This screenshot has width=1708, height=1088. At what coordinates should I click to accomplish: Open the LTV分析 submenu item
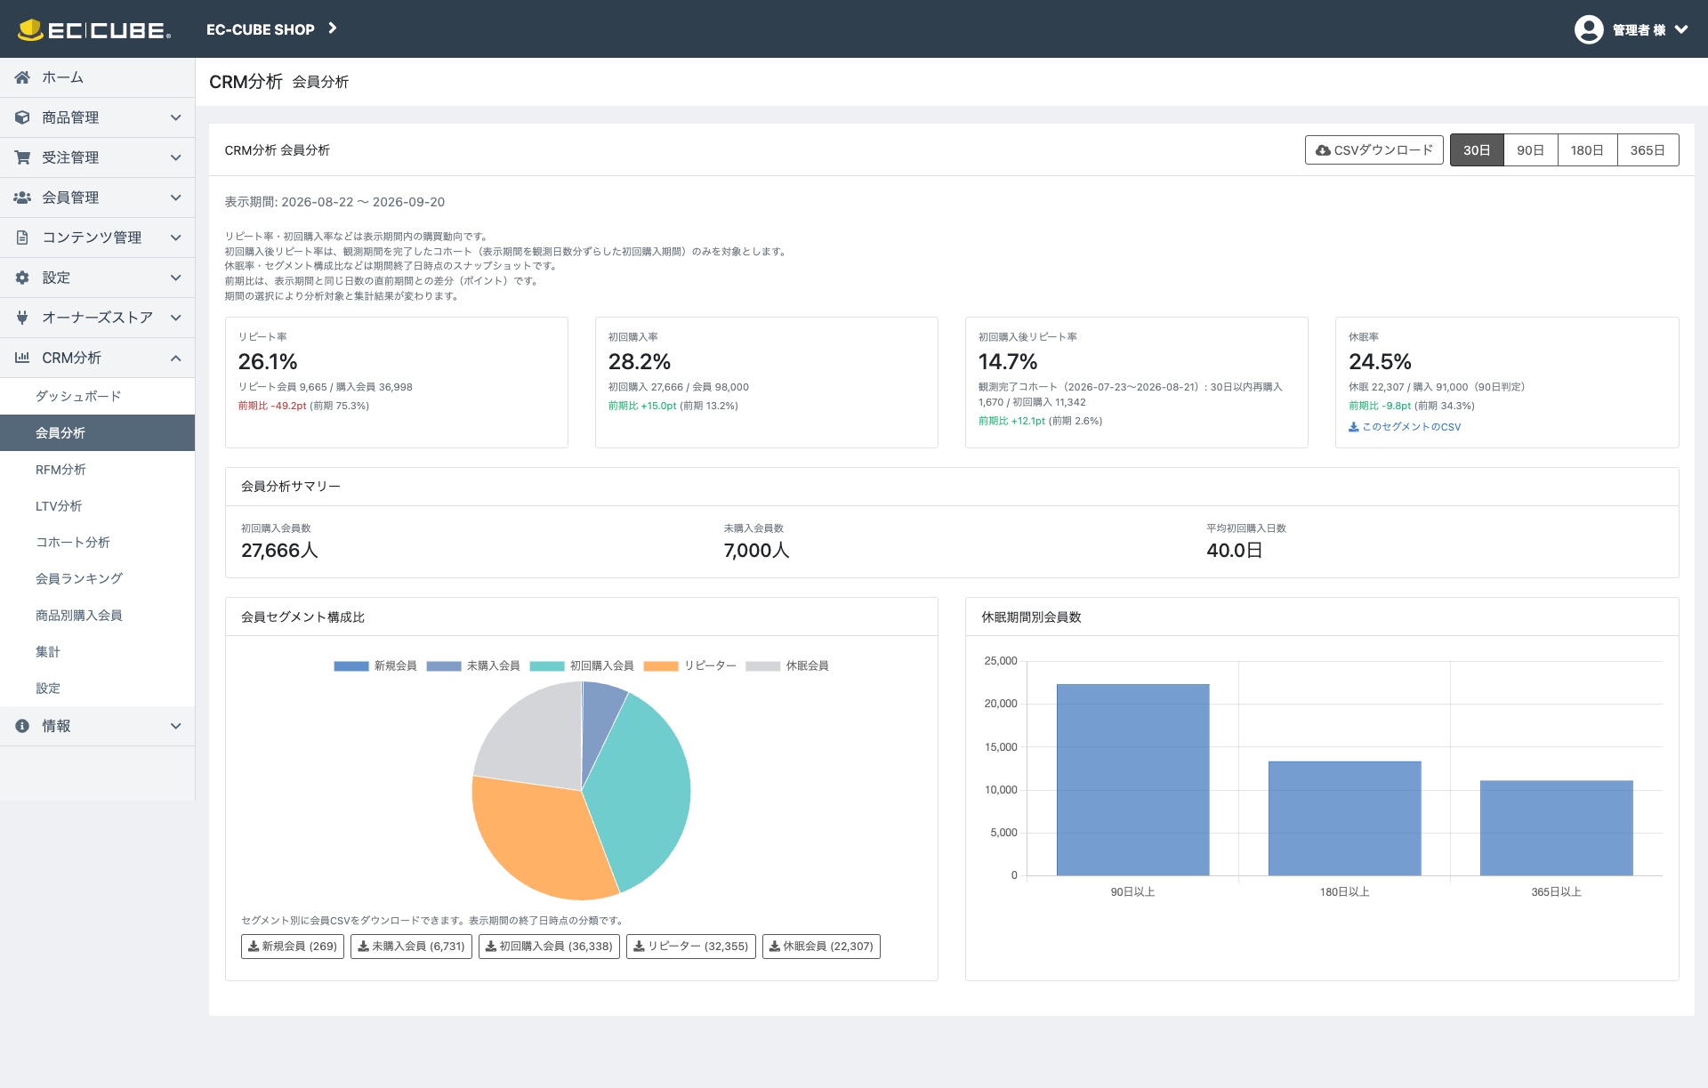pos(98,506)
